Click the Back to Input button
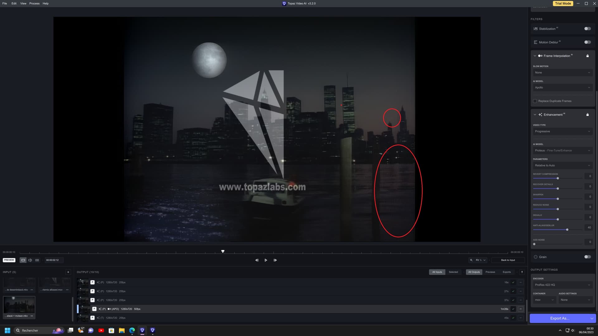 click(x=508, y=260)
